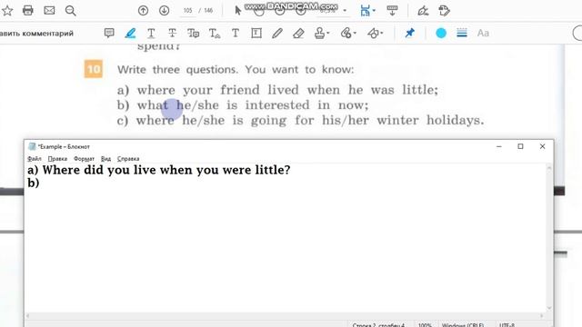
Task: Click 'Write three questions' instruction in PDF
Action: coord(177,69)
